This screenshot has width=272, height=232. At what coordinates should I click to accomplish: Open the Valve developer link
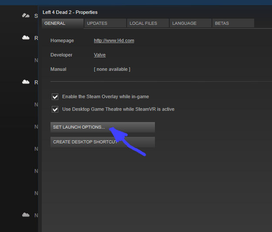(100, 55)
